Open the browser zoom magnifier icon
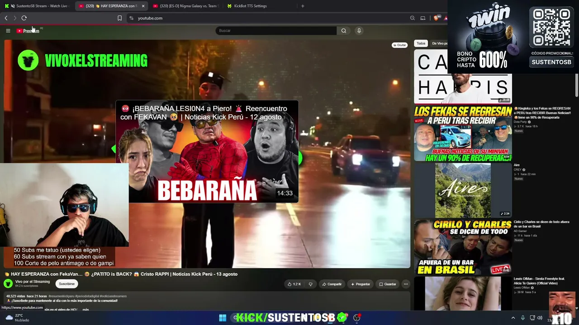The height and width of the screenshot is (325, 579). click(412, 18)
